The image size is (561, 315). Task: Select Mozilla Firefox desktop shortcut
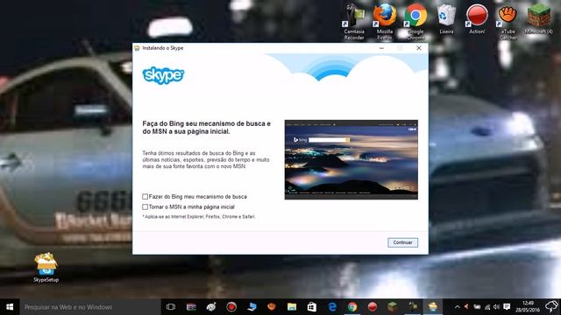pos(385,21)
